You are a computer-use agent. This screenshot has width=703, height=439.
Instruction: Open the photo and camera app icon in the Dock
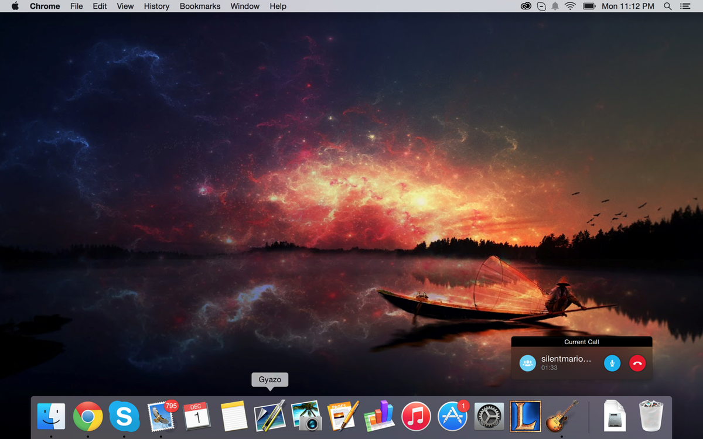(x=306, y=416)
